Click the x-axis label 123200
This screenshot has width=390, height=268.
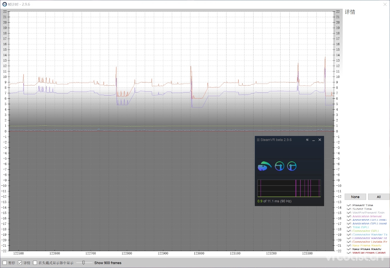(271, 253)
